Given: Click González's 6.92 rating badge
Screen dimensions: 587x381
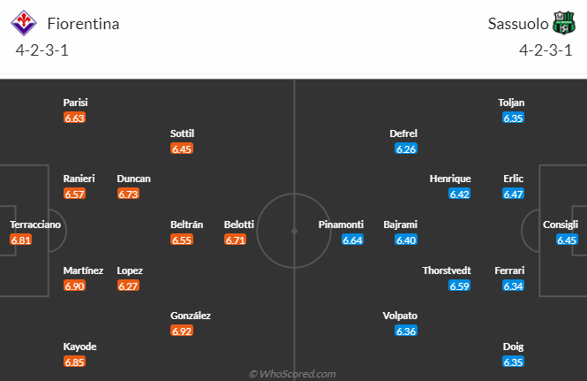Looking at the screenshot, I should (x=182, y=331).
